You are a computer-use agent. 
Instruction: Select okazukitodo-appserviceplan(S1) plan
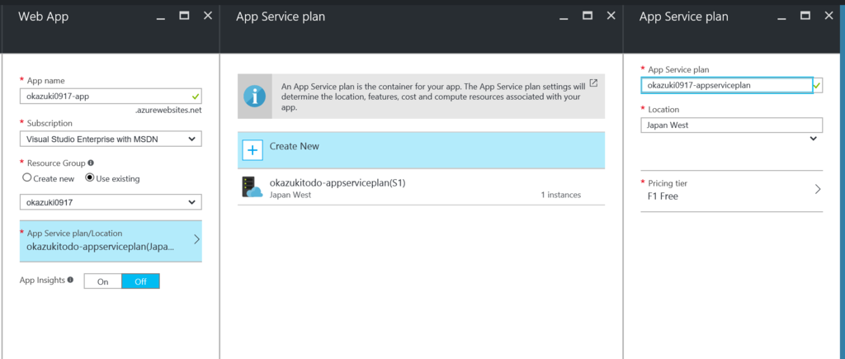[421, 188]
